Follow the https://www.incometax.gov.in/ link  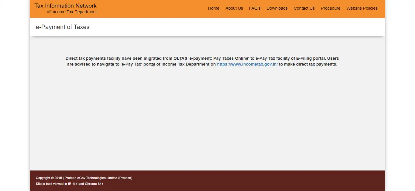tap(247, 64)
